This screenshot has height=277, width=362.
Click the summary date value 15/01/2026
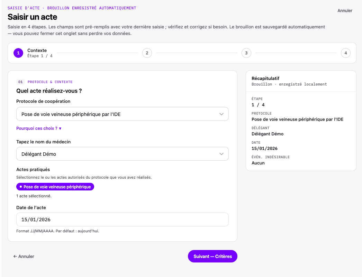pos(264,148)
